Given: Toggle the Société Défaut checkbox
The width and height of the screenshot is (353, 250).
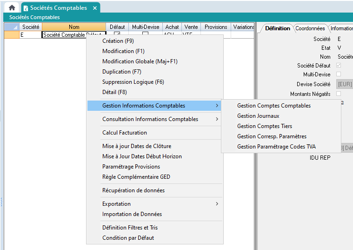Looking at the screenshot, I should (x=339, y=65).
